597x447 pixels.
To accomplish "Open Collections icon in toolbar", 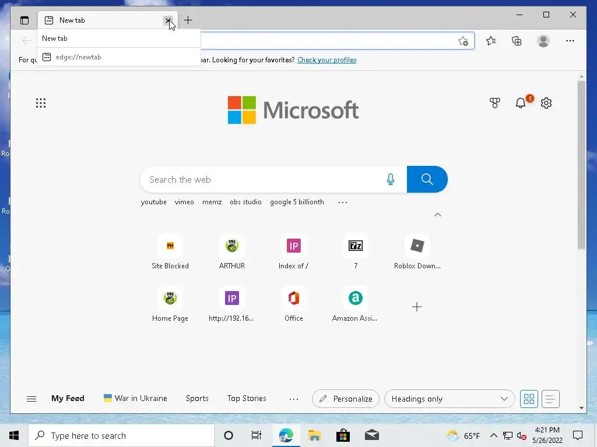I will tap(517, 41).
